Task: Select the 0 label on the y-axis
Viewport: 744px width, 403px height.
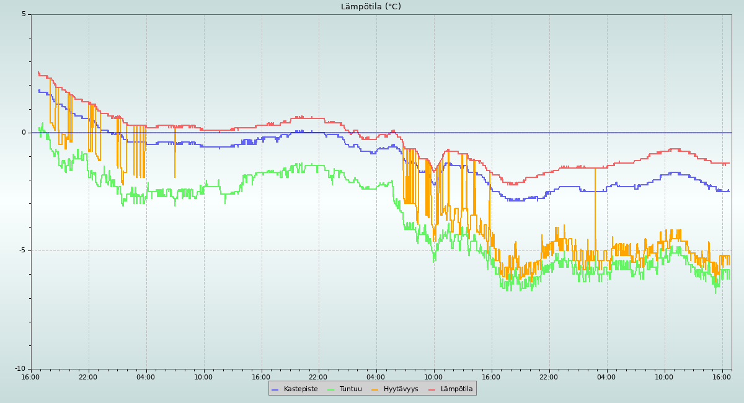Action: pyautogui.click(x=24, y=133)
